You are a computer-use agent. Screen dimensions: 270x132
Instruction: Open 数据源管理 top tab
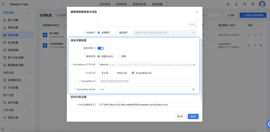139,4
